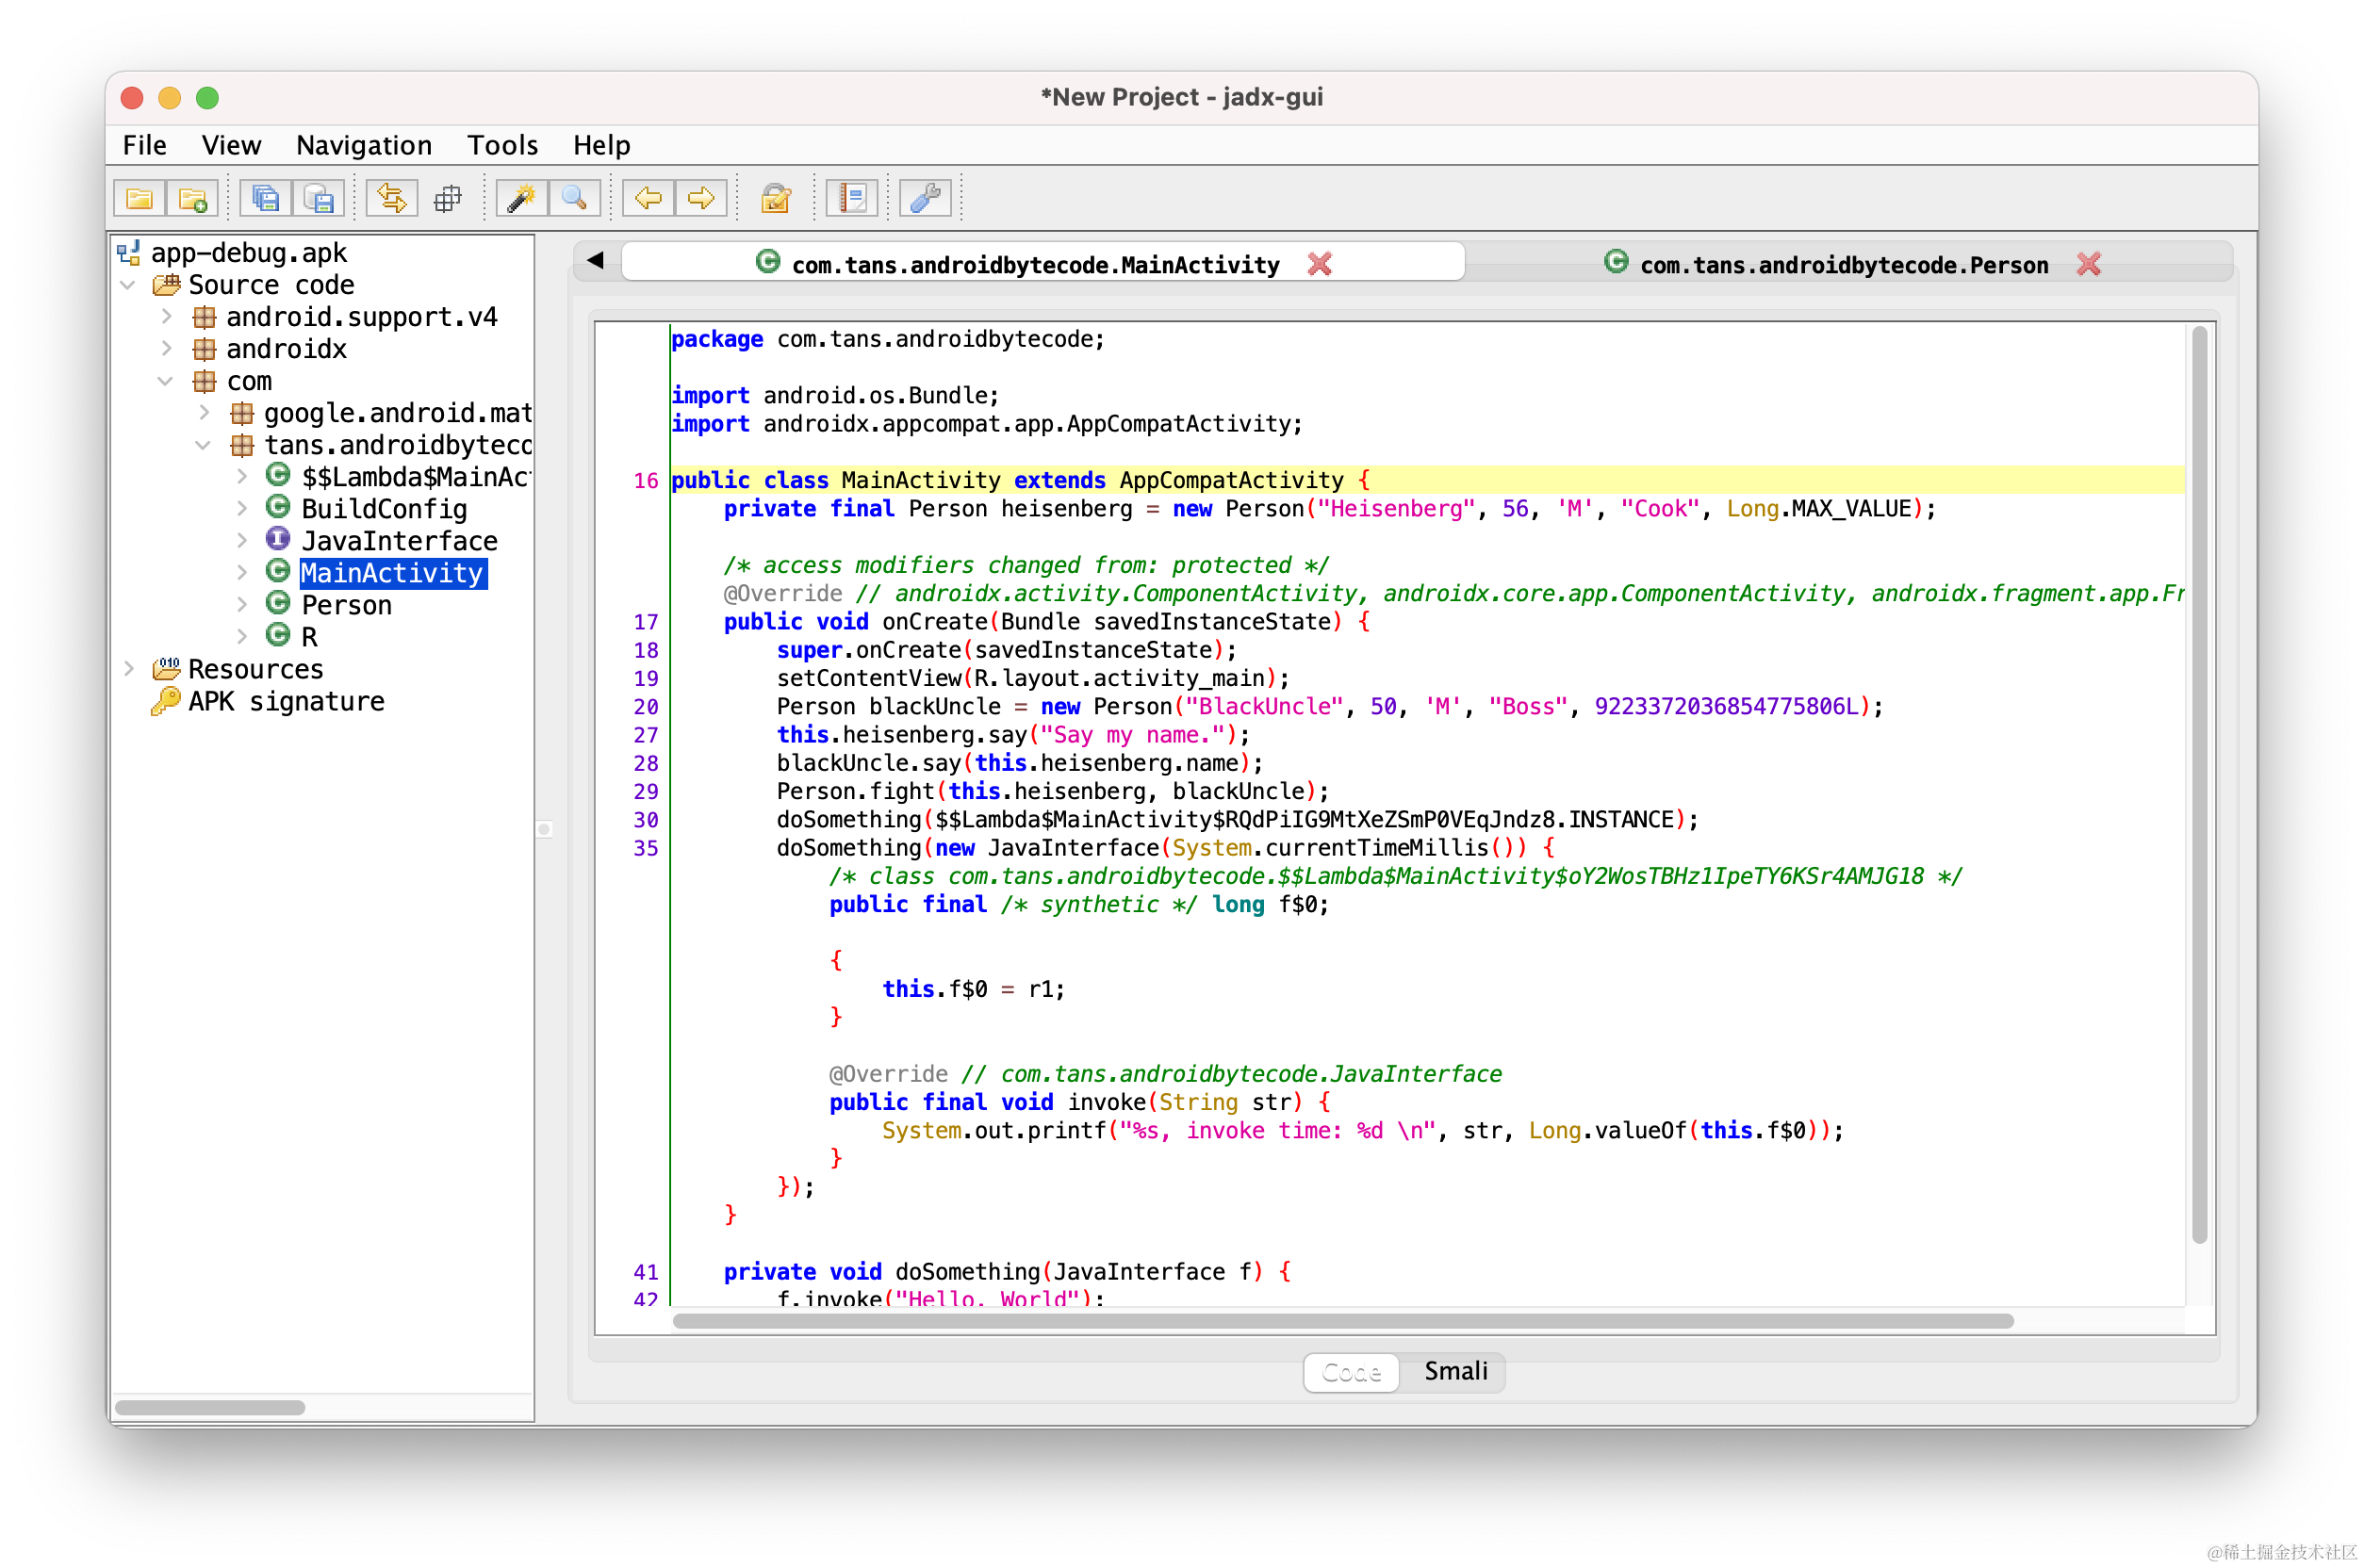Click the Text search magic wand icon

click(x=521, y=198)
